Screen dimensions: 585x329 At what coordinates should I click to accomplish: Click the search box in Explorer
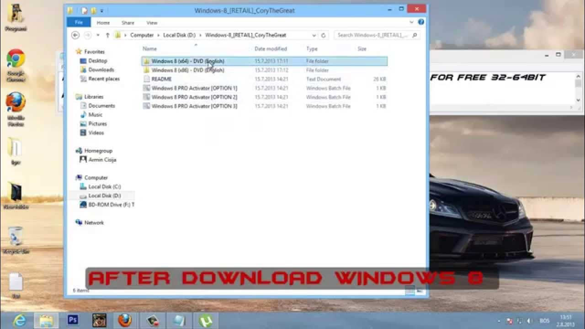[x=377, y=35]
